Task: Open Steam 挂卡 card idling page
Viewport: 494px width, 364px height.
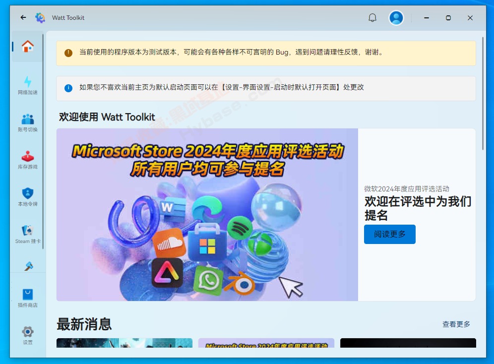Action: click(x=28, y=234)
